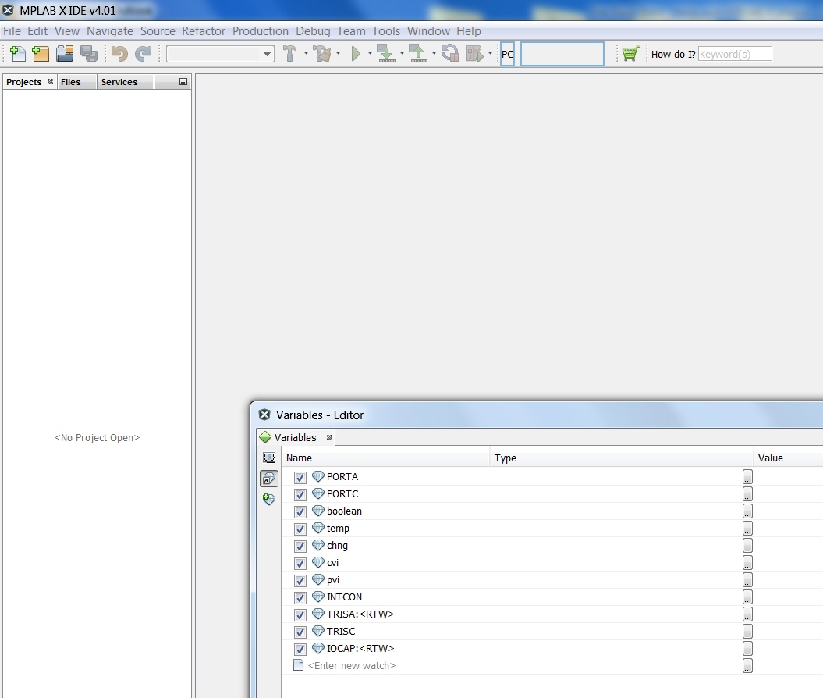Click the PORTA watch diamond icon
Screen dimensions: 823x698
[318, 476]
